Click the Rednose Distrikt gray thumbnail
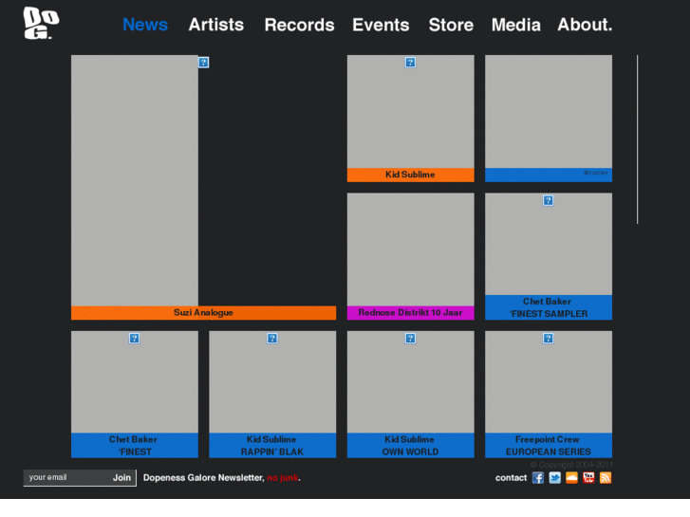Screen dimensions: 690x517 point(411,249)
